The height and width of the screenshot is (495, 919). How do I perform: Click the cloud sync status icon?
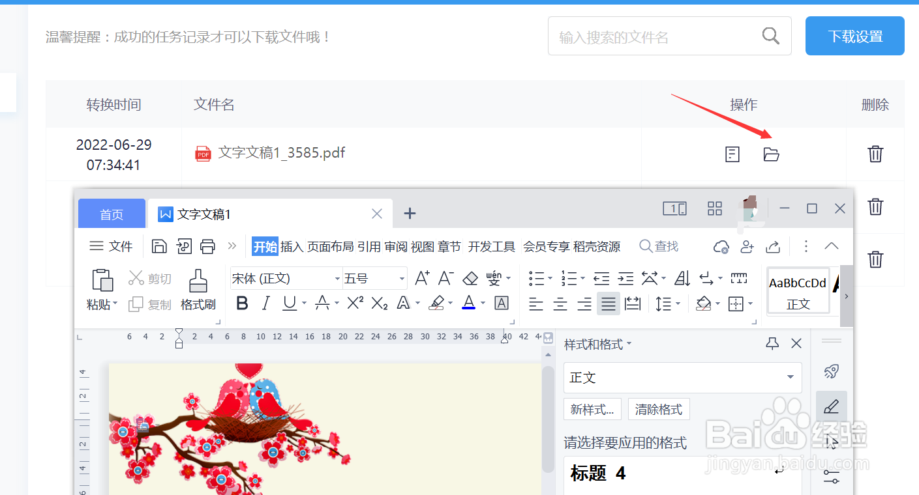tap(721, 246)
